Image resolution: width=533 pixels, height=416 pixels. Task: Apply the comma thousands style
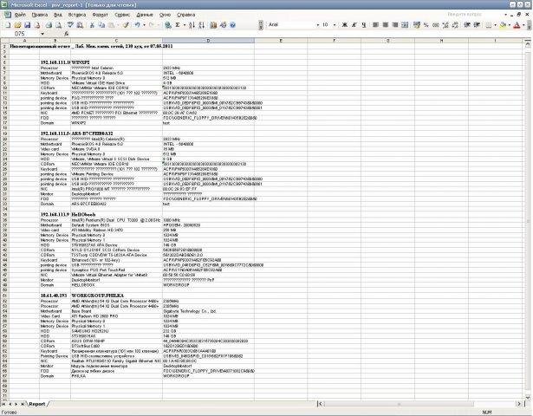[436, 25]
